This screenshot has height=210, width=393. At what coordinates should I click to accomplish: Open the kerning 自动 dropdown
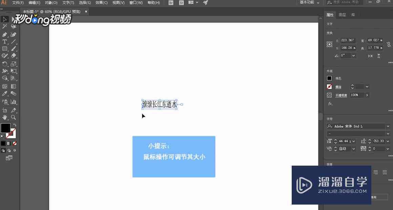[x=354, y=149]
